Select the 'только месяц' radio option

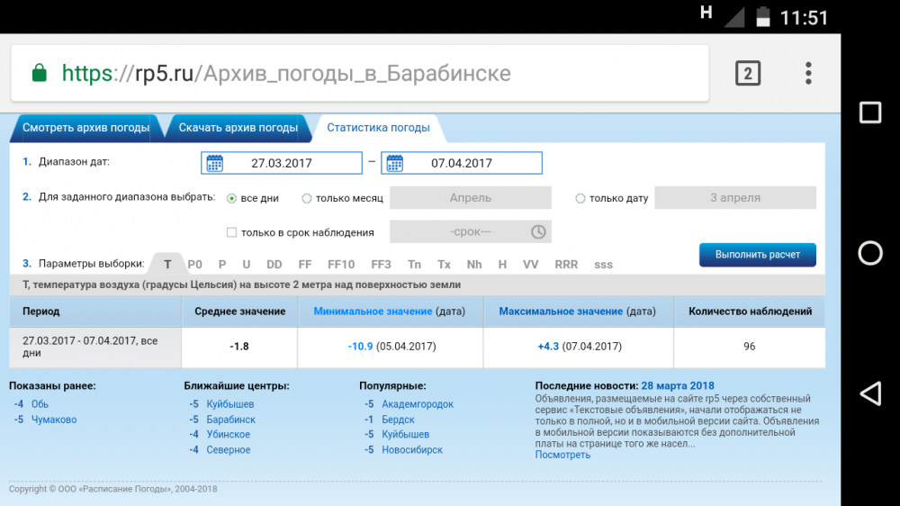point(307,198)
